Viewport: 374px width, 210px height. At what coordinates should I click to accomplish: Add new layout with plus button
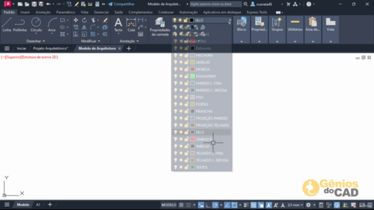(x=50, y=205)
